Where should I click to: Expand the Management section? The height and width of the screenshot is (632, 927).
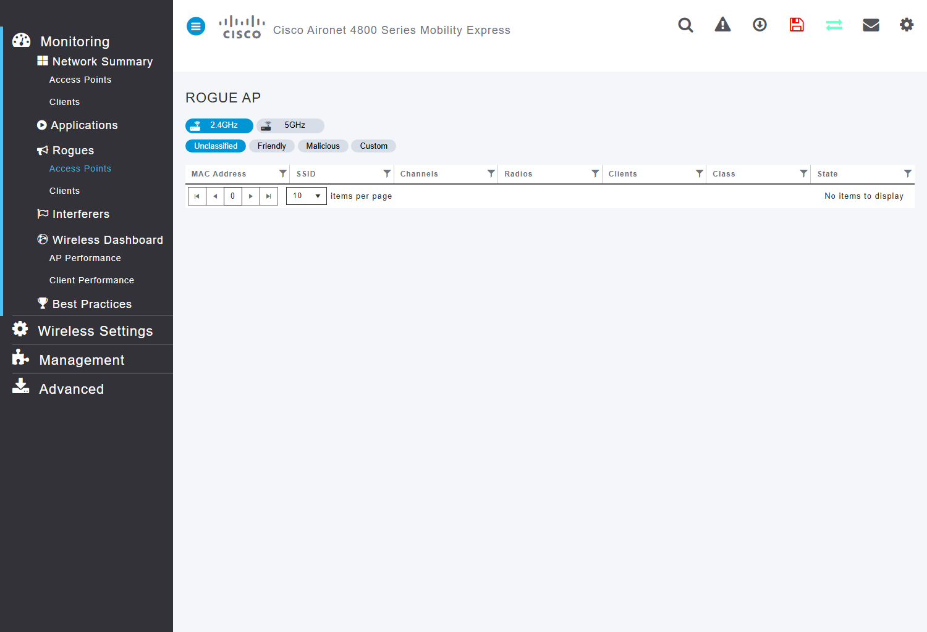[82, 360]
